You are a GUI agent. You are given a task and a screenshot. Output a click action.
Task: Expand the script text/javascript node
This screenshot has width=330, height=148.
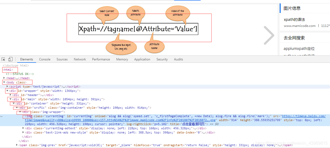[7, 87]
